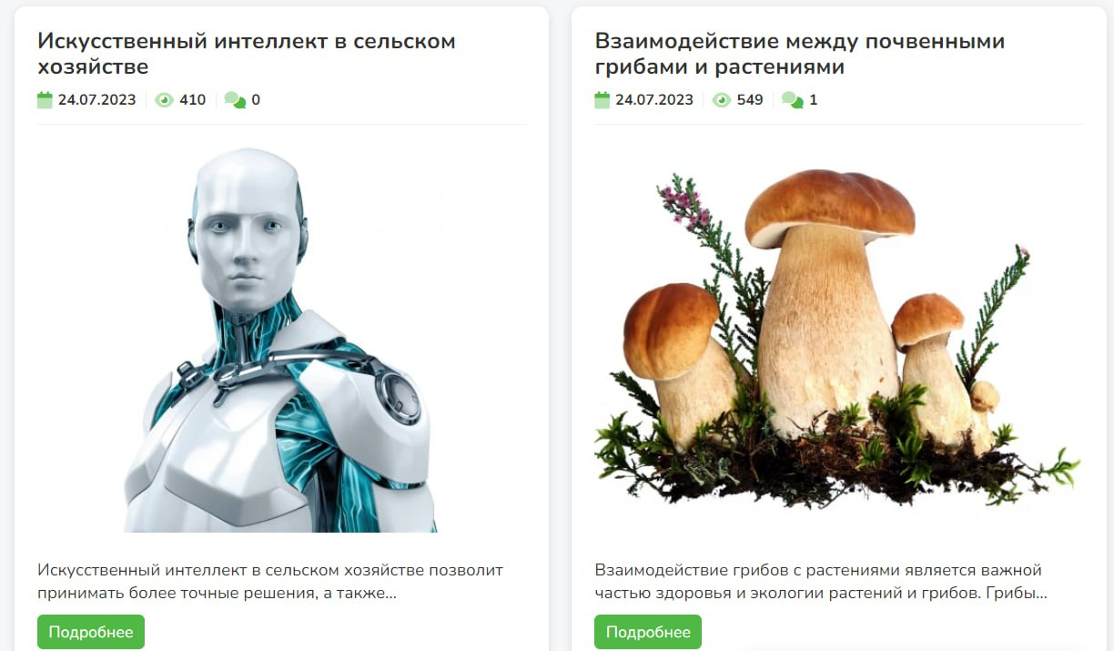The image size is (1114, 651).
Task: Click the comments bubble icon beside 1
Action: (792, 100)
